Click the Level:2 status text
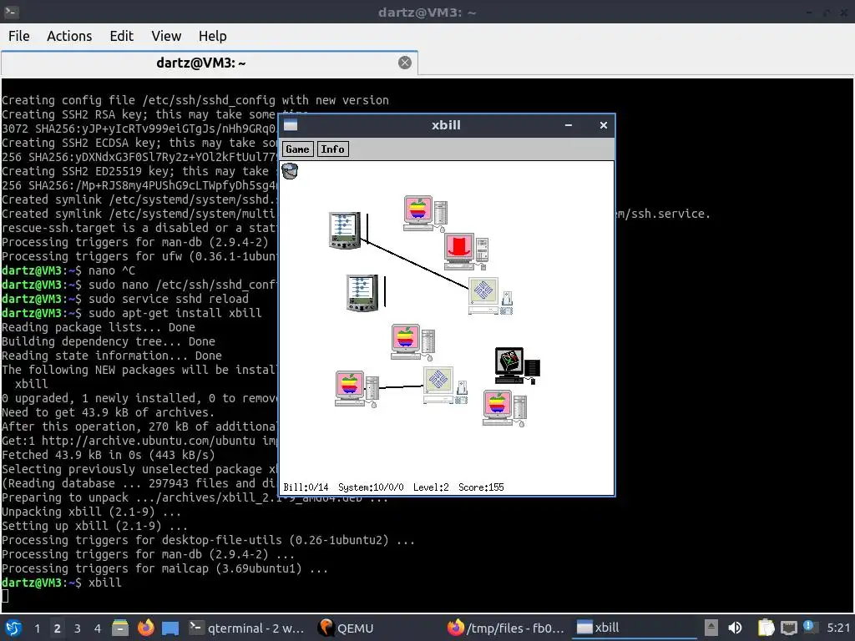855x641 pixels. click(x=431, y=487)
